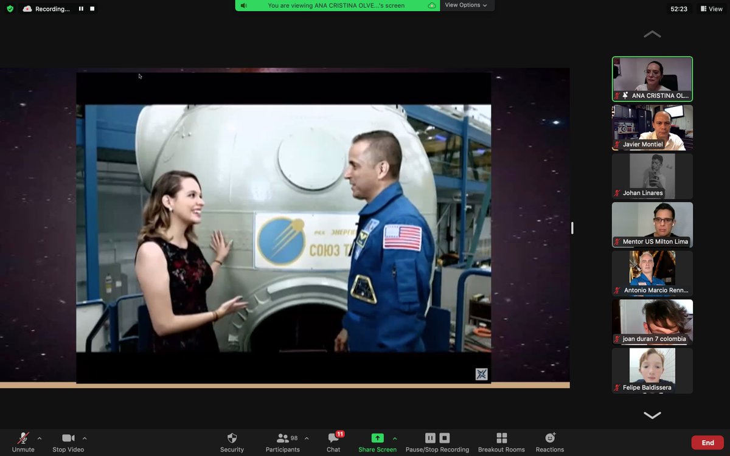Click the cloud icon in the share banner
730x456 pixels.
[432, 5]
